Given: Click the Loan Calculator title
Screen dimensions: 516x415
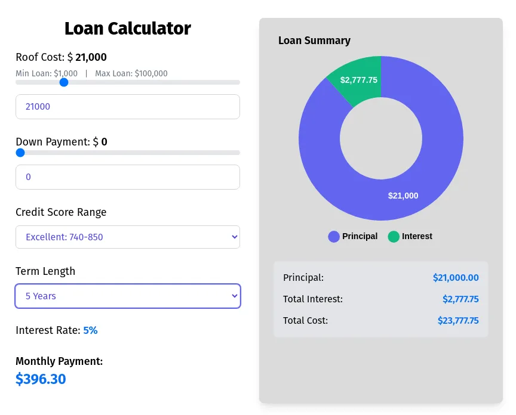Looking at the screenshot, I should pyautogui.click(x=127, y=28).
